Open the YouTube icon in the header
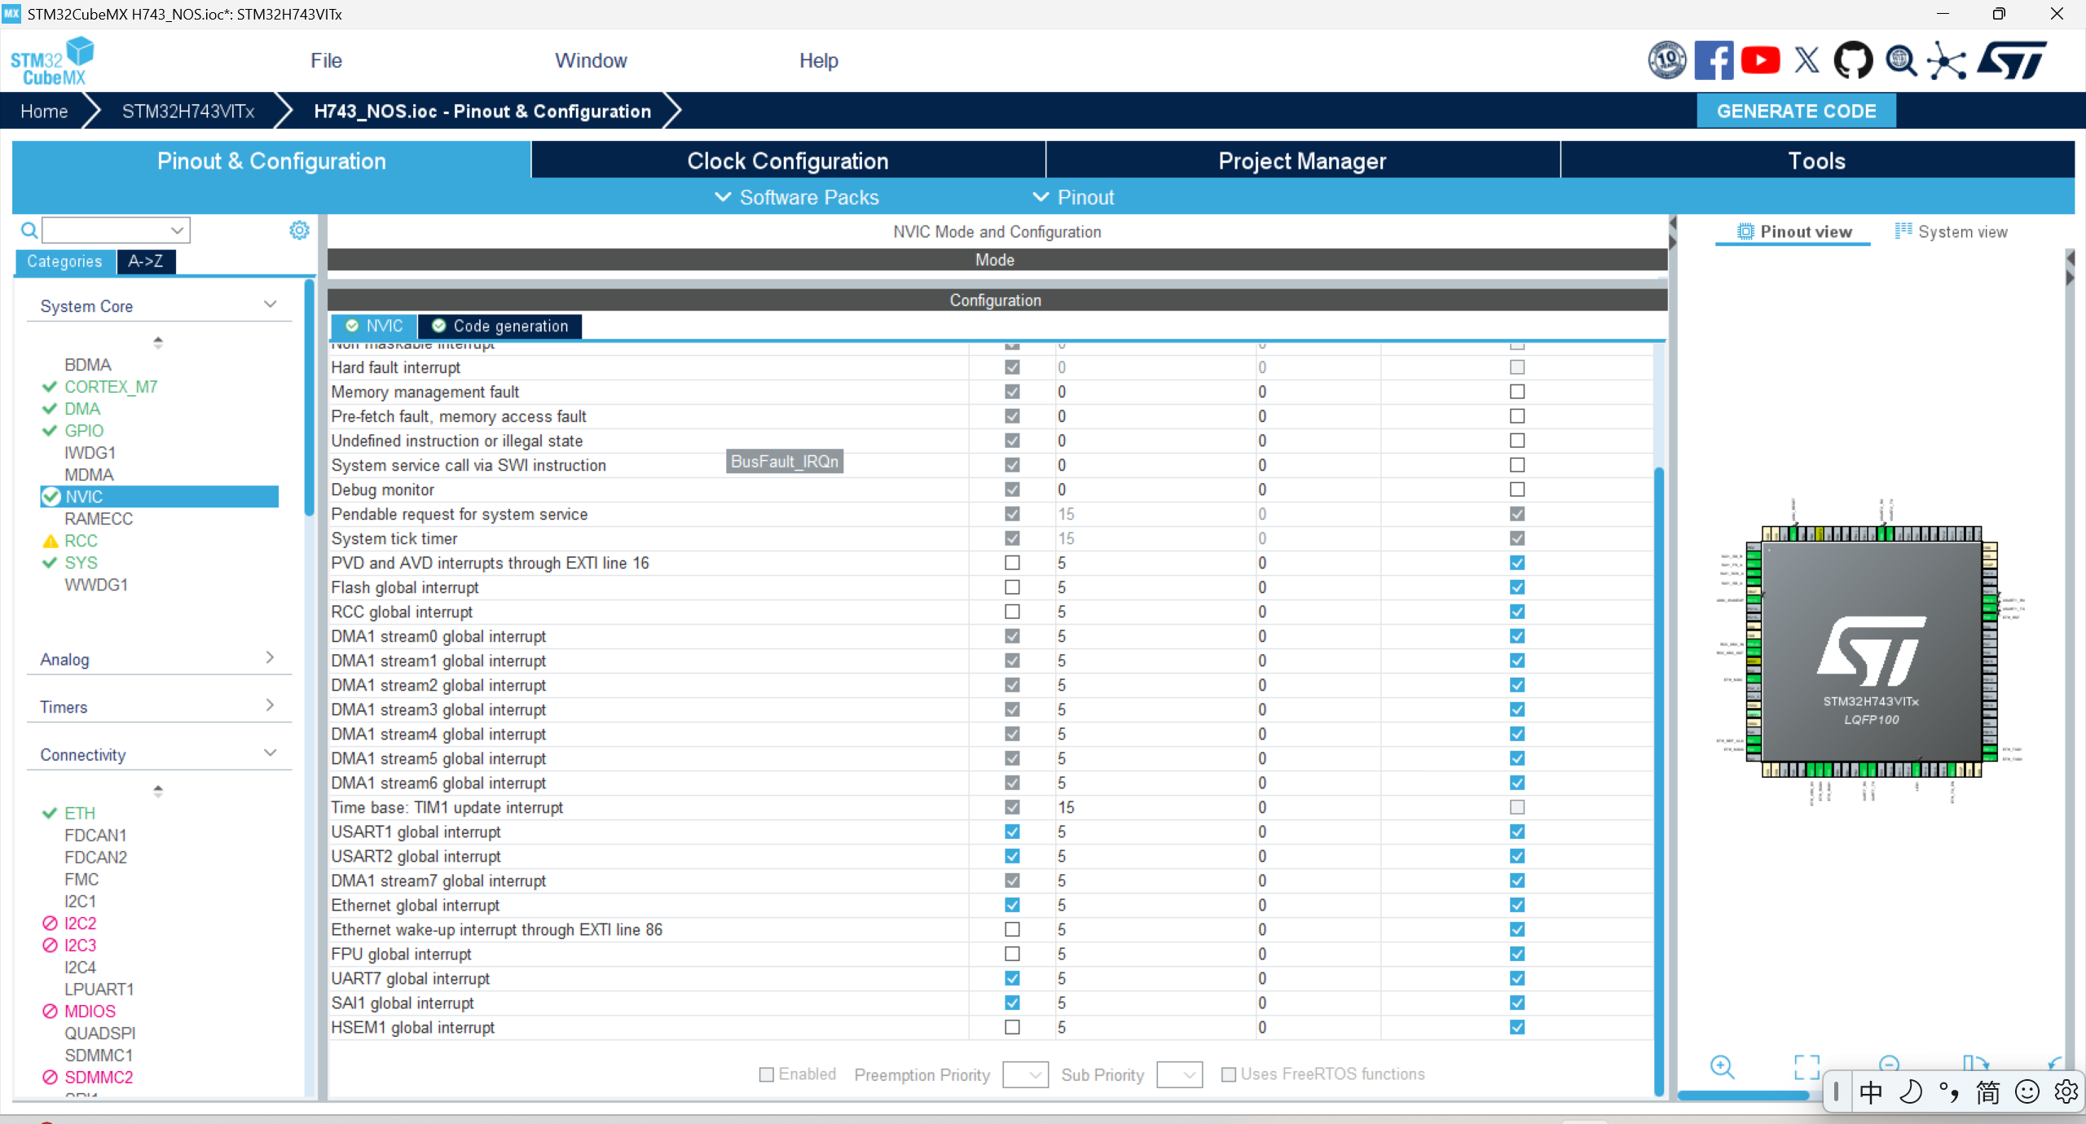2086x1124 pixels. [1760, 60]
